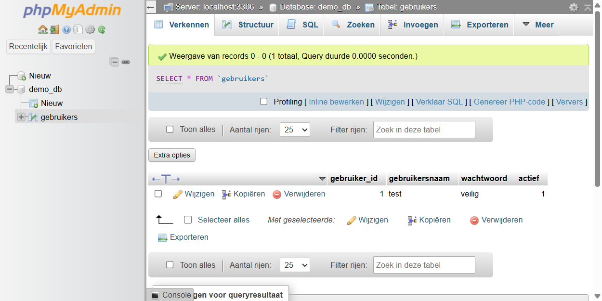The height and width of the screenshot is (301, 602).
Task: Collapse all tree items icon in sidebar
Action: coord(114,62)
